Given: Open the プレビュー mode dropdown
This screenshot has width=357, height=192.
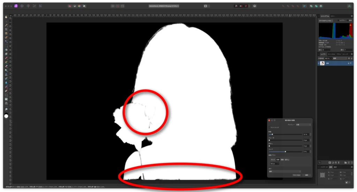Looking at the screenshot, I should (x=303, y=124).
